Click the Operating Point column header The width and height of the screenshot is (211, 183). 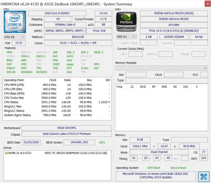[14, 80]
